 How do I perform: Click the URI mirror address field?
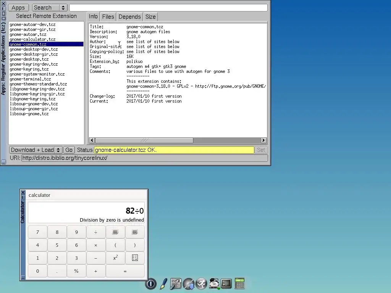click(145, 158)
